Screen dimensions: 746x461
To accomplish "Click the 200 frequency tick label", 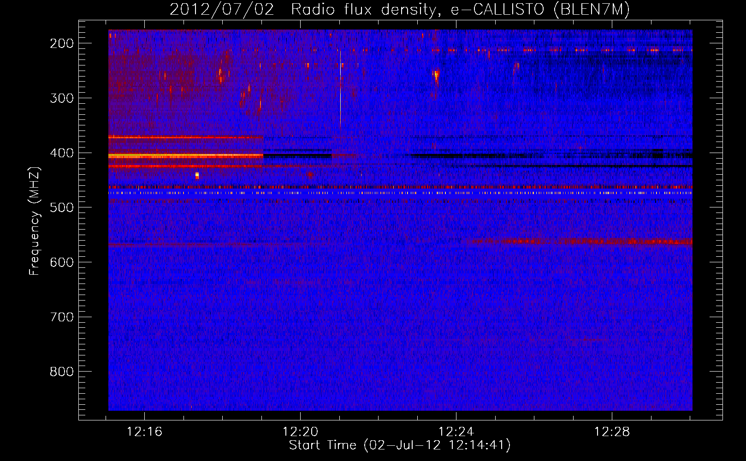I will click(x=62, y=43).
